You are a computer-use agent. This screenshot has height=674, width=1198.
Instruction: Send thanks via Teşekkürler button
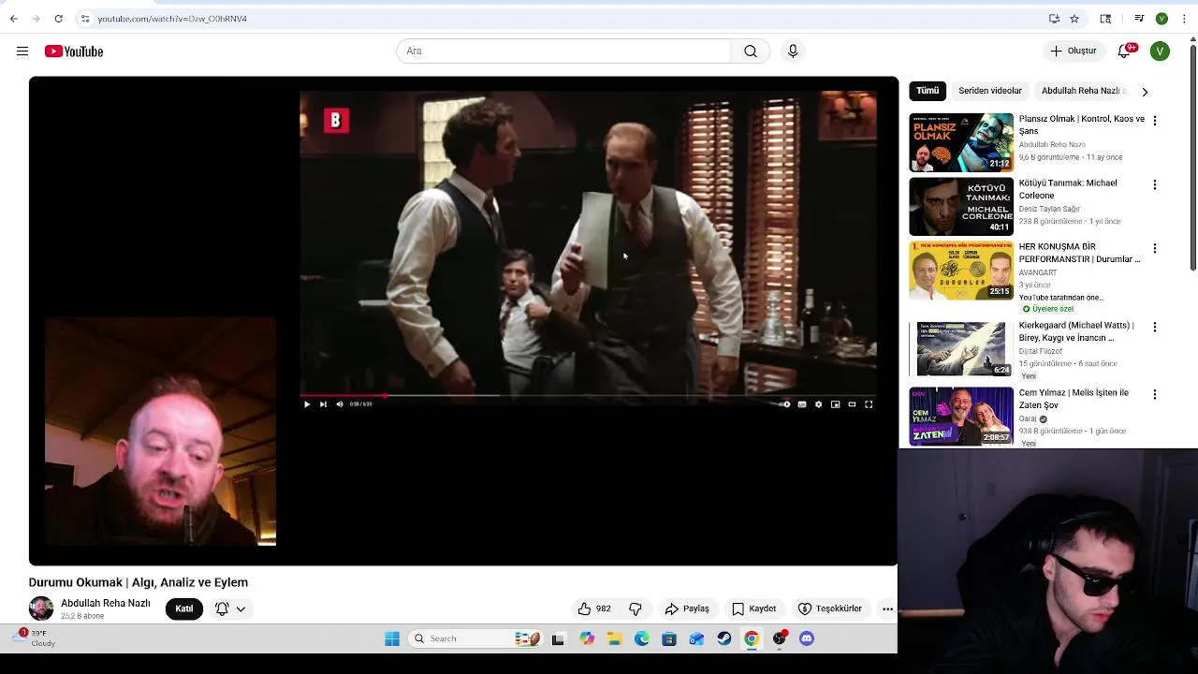pos(830,608)
